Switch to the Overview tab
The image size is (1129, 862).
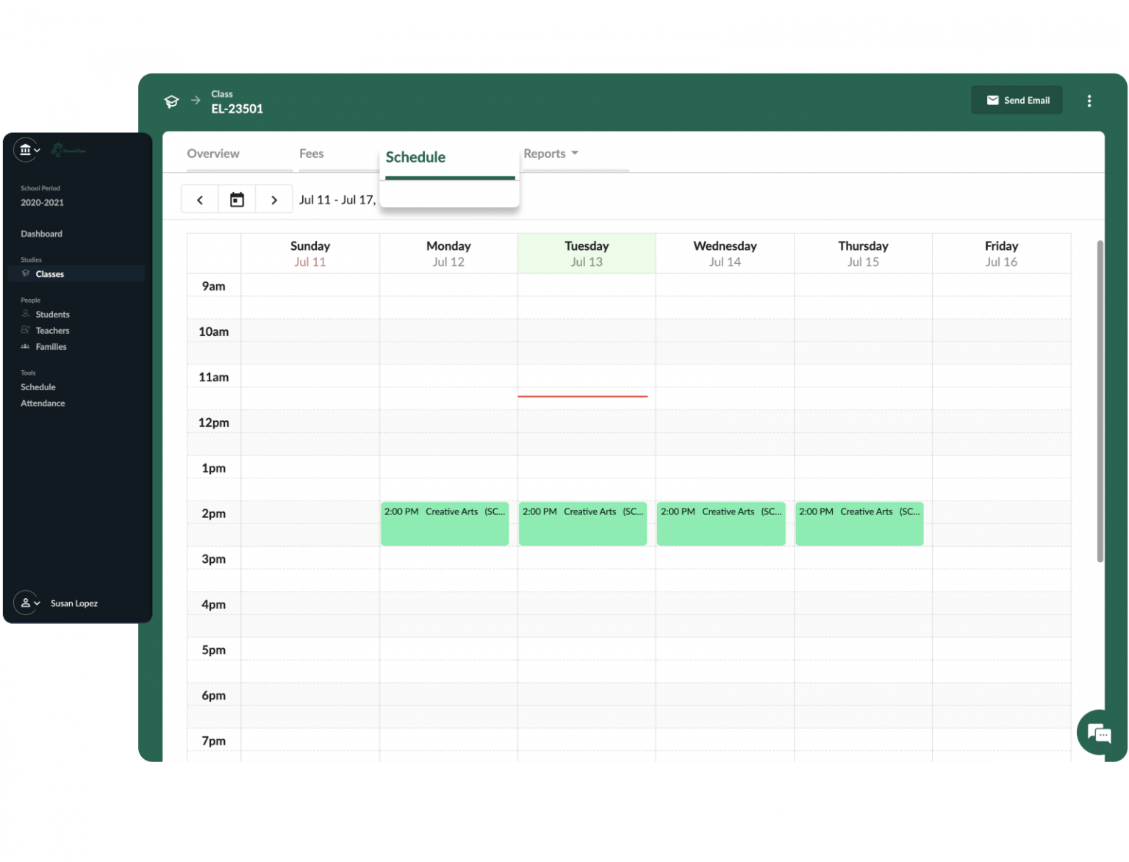[x=213, y=153]
